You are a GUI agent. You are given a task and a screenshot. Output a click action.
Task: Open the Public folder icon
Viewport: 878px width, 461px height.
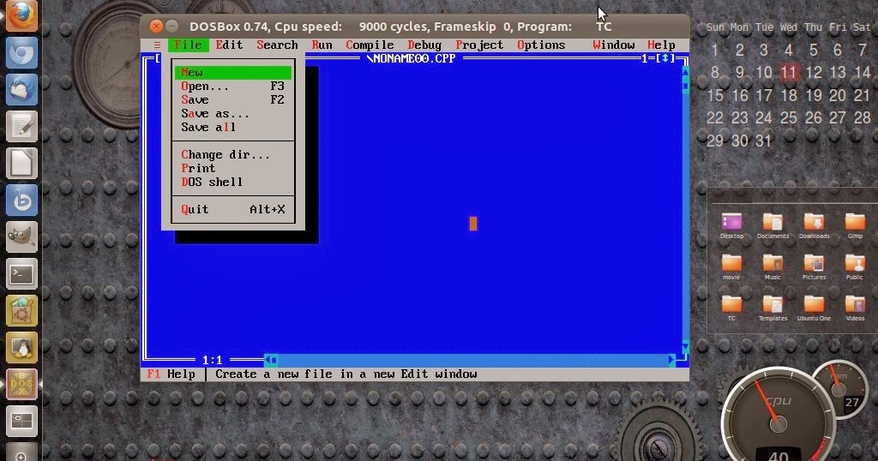[x=855, y=266]
